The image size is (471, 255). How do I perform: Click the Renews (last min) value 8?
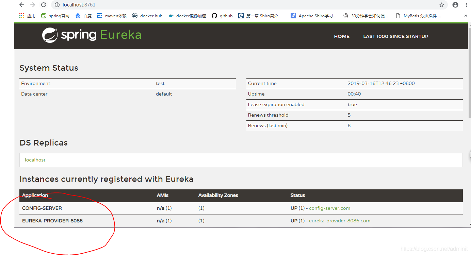(x=349, y=125)
